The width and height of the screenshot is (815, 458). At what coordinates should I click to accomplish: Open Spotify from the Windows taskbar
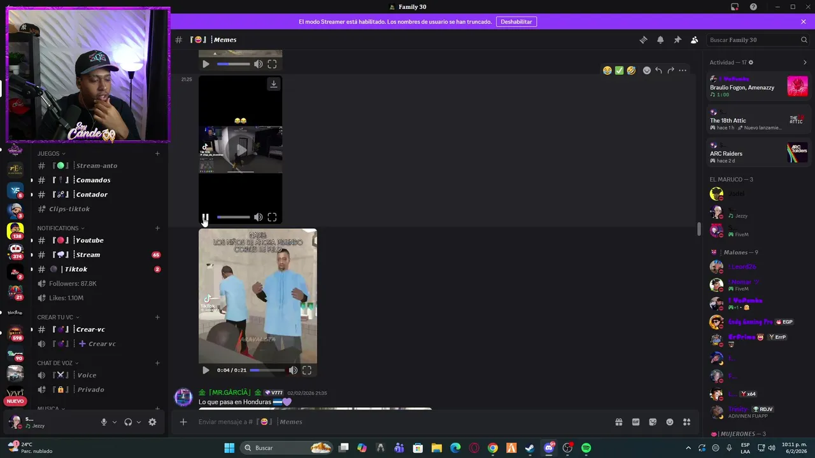point(586,448)
